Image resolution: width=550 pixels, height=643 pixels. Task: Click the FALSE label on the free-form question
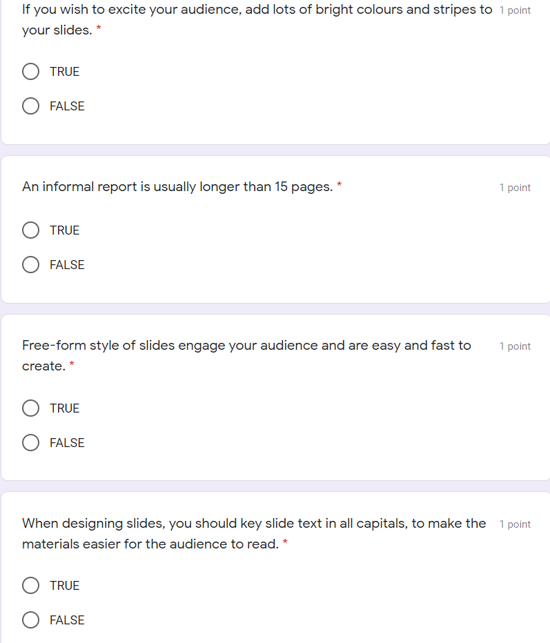67,442
